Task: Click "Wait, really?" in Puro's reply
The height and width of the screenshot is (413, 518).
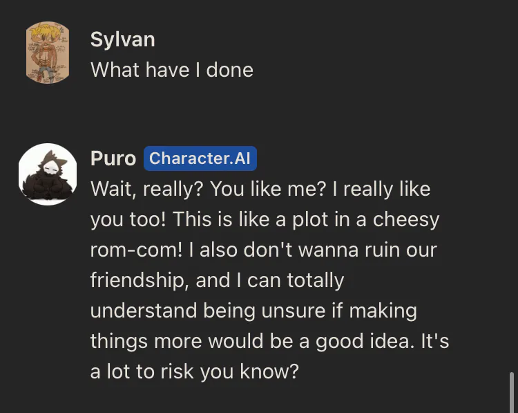Action: pos(146,189)
